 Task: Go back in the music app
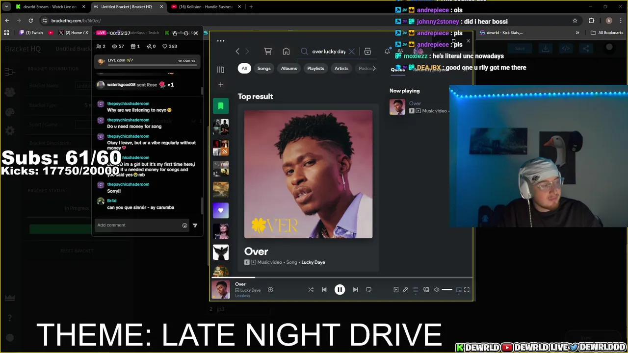237,51
